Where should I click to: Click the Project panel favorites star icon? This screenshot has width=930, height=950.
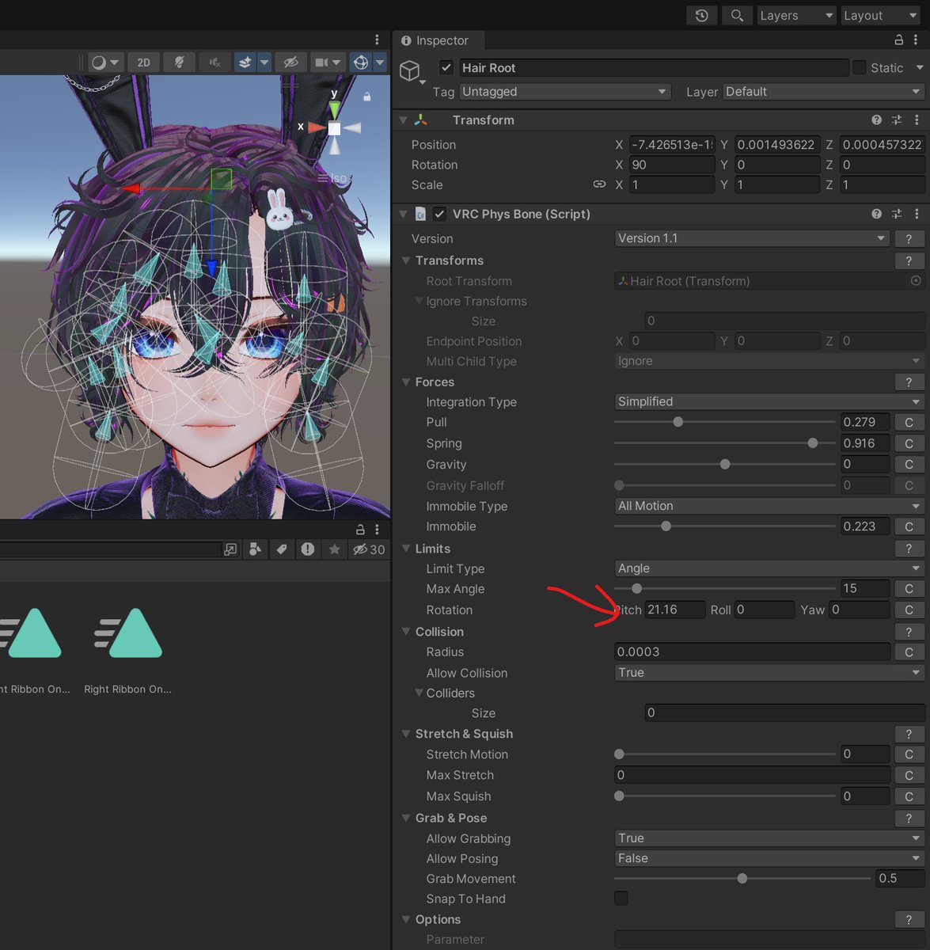coord(334,549)
